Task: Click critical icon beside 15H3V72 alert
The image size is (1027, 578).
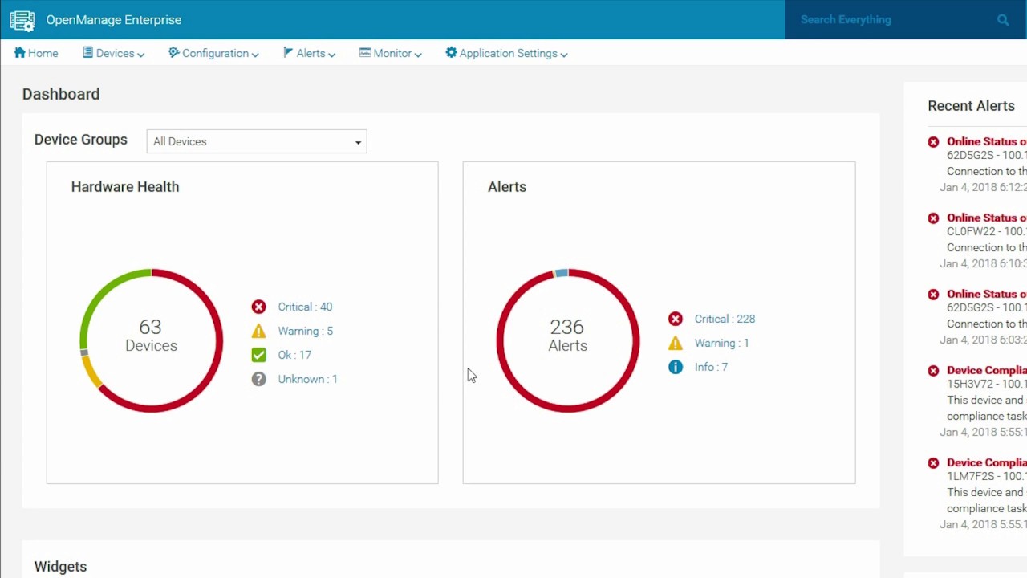Action: point(933,371)
